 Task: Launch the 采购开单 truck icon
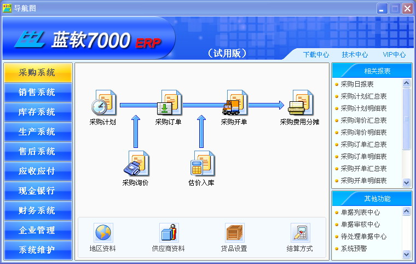pyautogui.click(x=234, y=102)
